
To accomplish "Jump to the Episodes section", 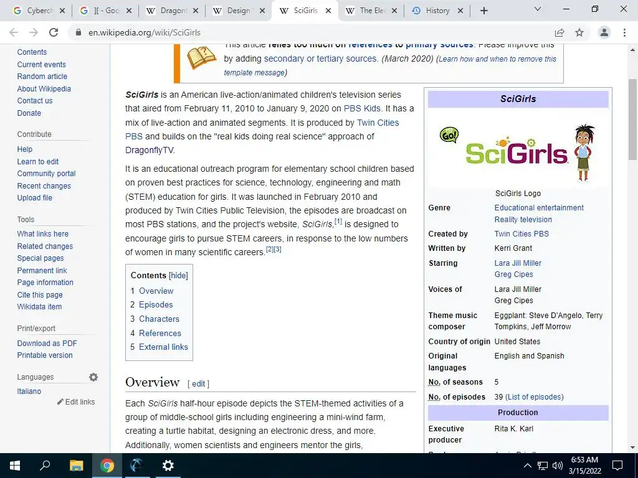I will 156,305.
